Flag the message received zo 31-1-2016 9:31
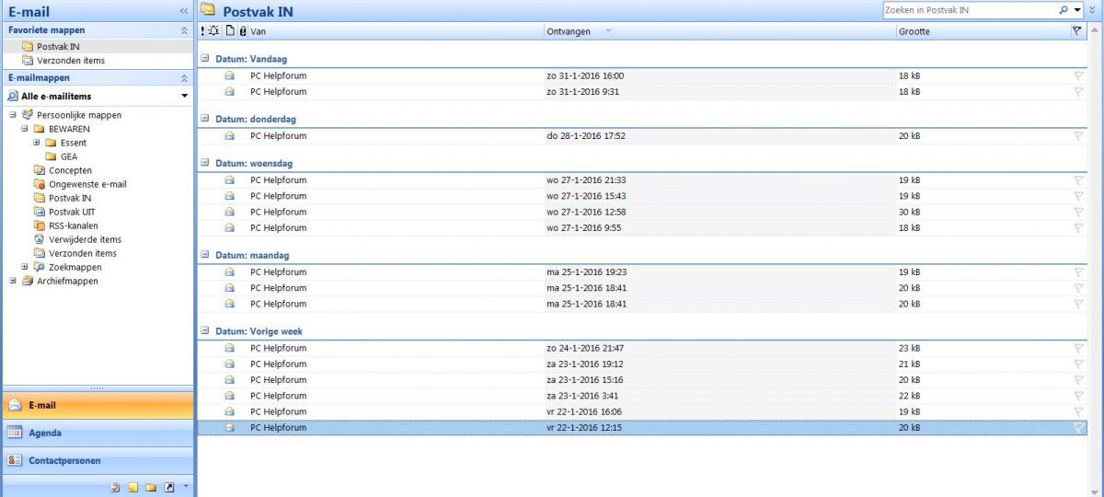 point(1077,92)
